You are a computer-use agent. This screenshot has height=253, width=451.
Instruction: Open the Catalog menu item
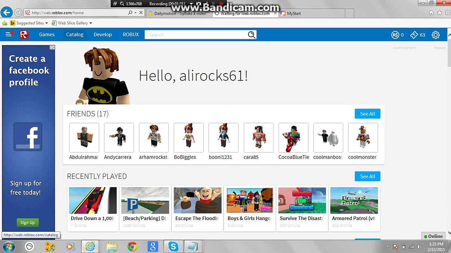(x=75, y=34)
